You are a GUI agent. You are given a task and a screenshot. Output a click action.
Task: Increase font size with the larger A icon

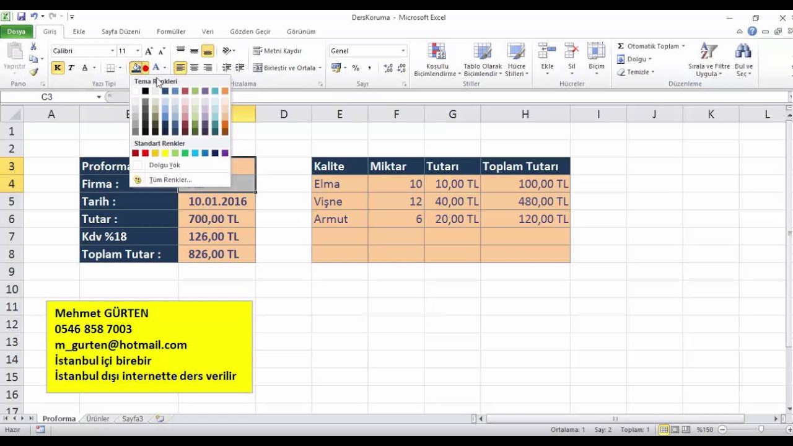(149, 51)
